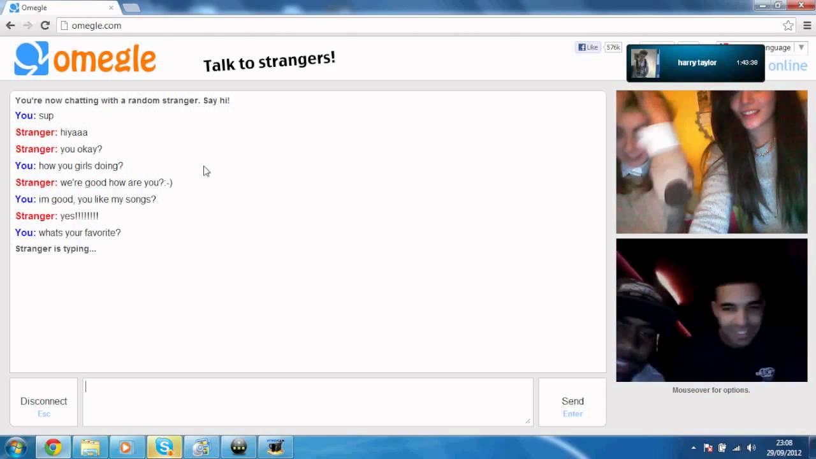Click the 'You: sup' message
This screenshot has width=816, height=459.
[34, 116]
